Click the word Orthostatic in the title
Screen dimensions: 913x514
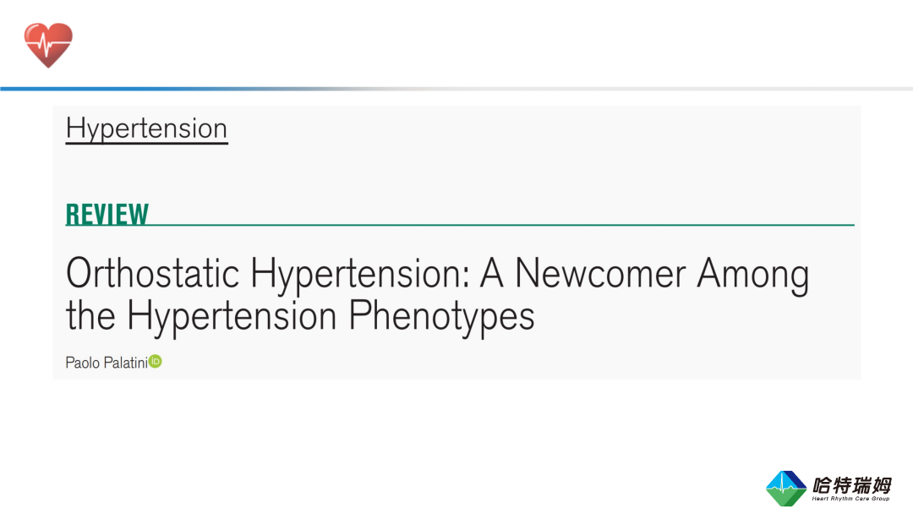152,272
